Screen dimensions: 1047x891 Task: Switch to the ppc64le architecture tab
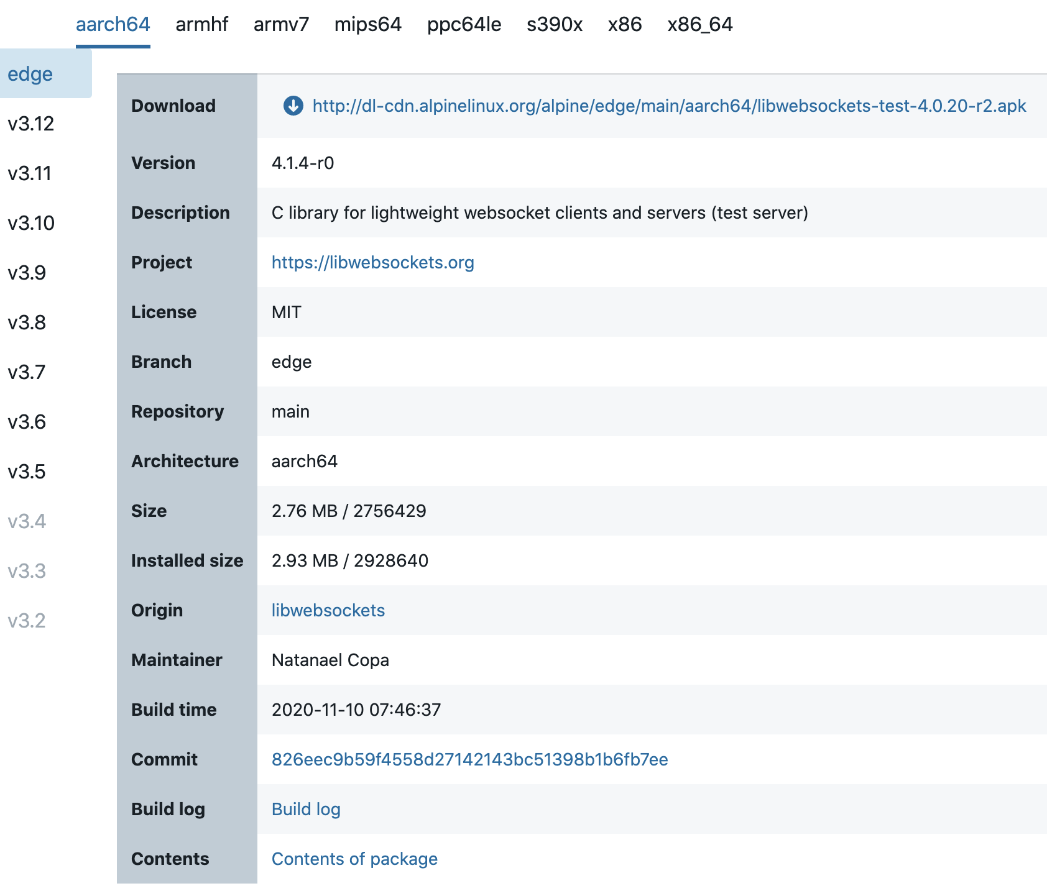(x=464, y=24)
